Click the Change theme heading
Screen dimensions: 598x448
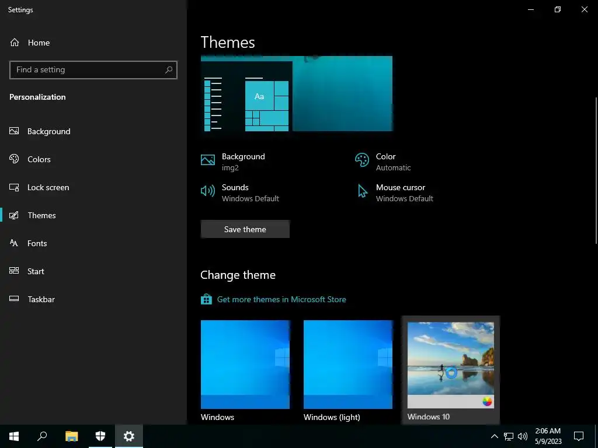tap(238, 275)
